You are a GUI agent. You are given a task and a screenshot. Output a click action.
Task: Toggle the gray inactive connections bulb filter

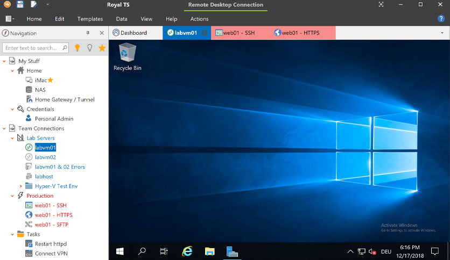pos(90,48)
